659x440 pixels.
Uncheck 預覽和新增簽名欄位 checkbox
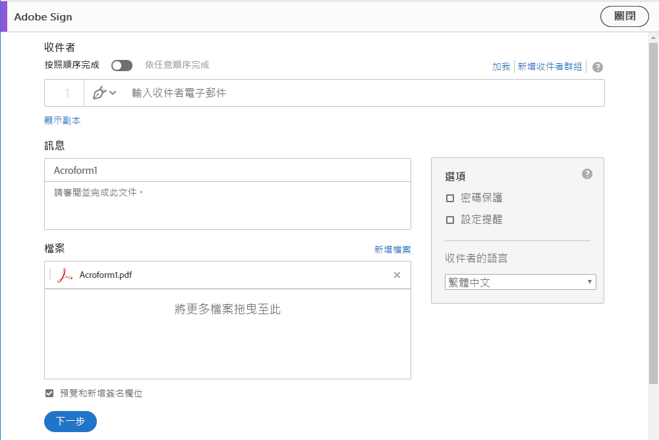click(x=49, y=393)
